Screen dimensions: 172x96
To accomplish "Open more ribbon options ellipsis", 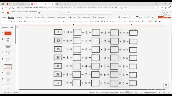I will 160,21.
